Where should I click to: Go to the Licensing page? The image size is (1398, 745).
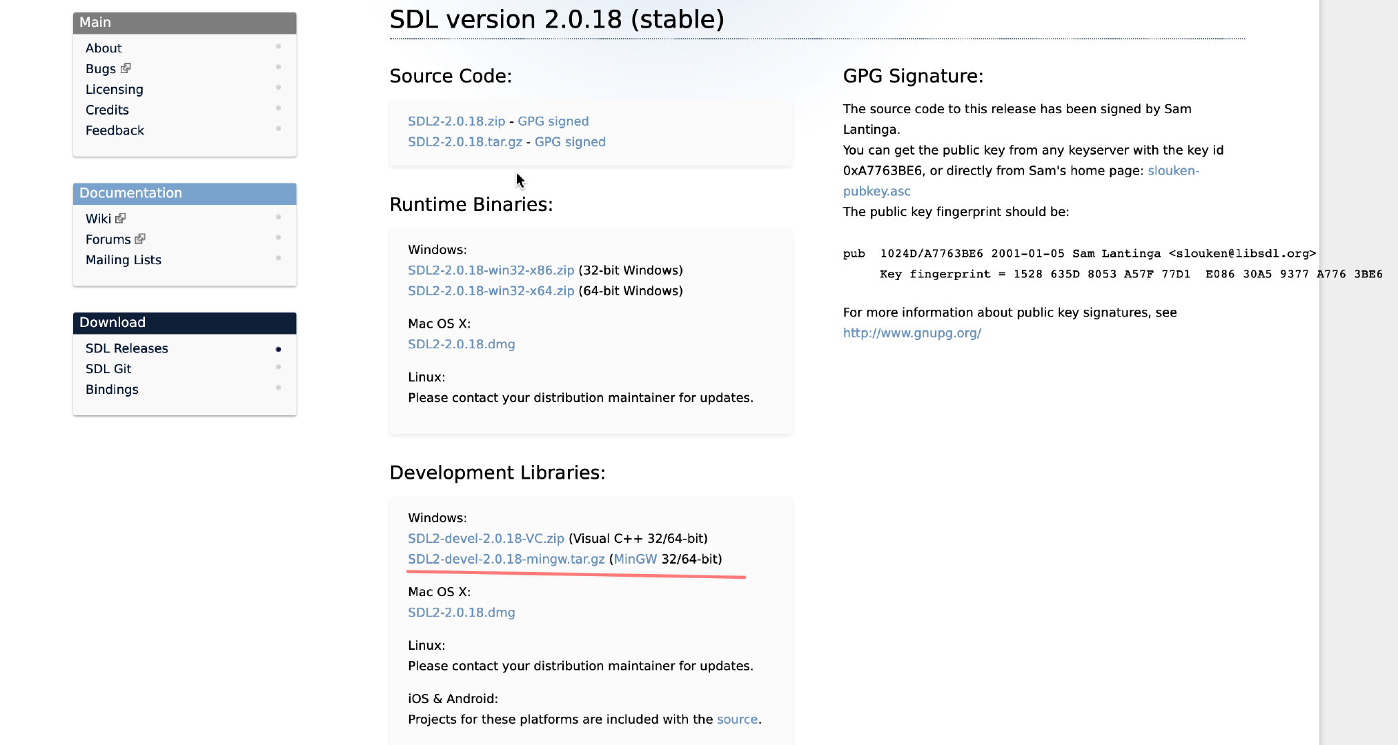(x=114, y=89)
